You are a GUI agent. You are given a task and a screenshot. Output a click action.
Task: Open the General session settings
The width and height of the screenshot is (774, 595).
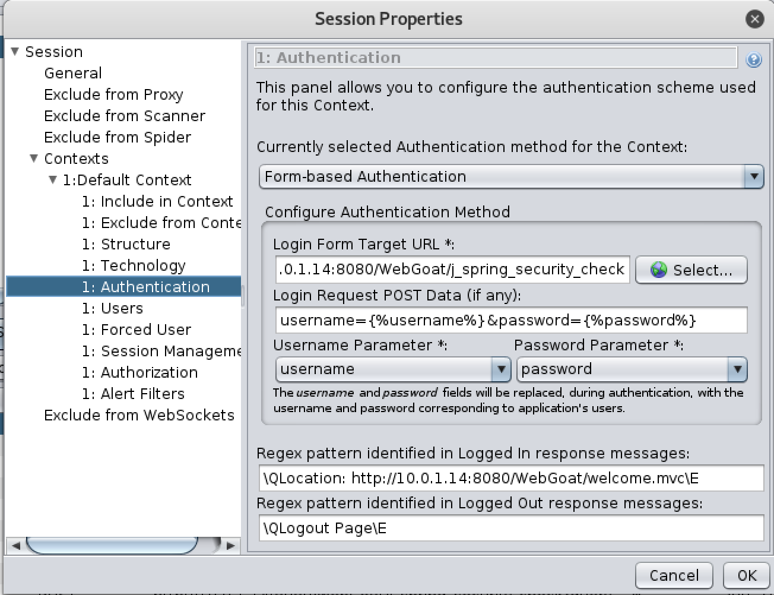(72, 72)
